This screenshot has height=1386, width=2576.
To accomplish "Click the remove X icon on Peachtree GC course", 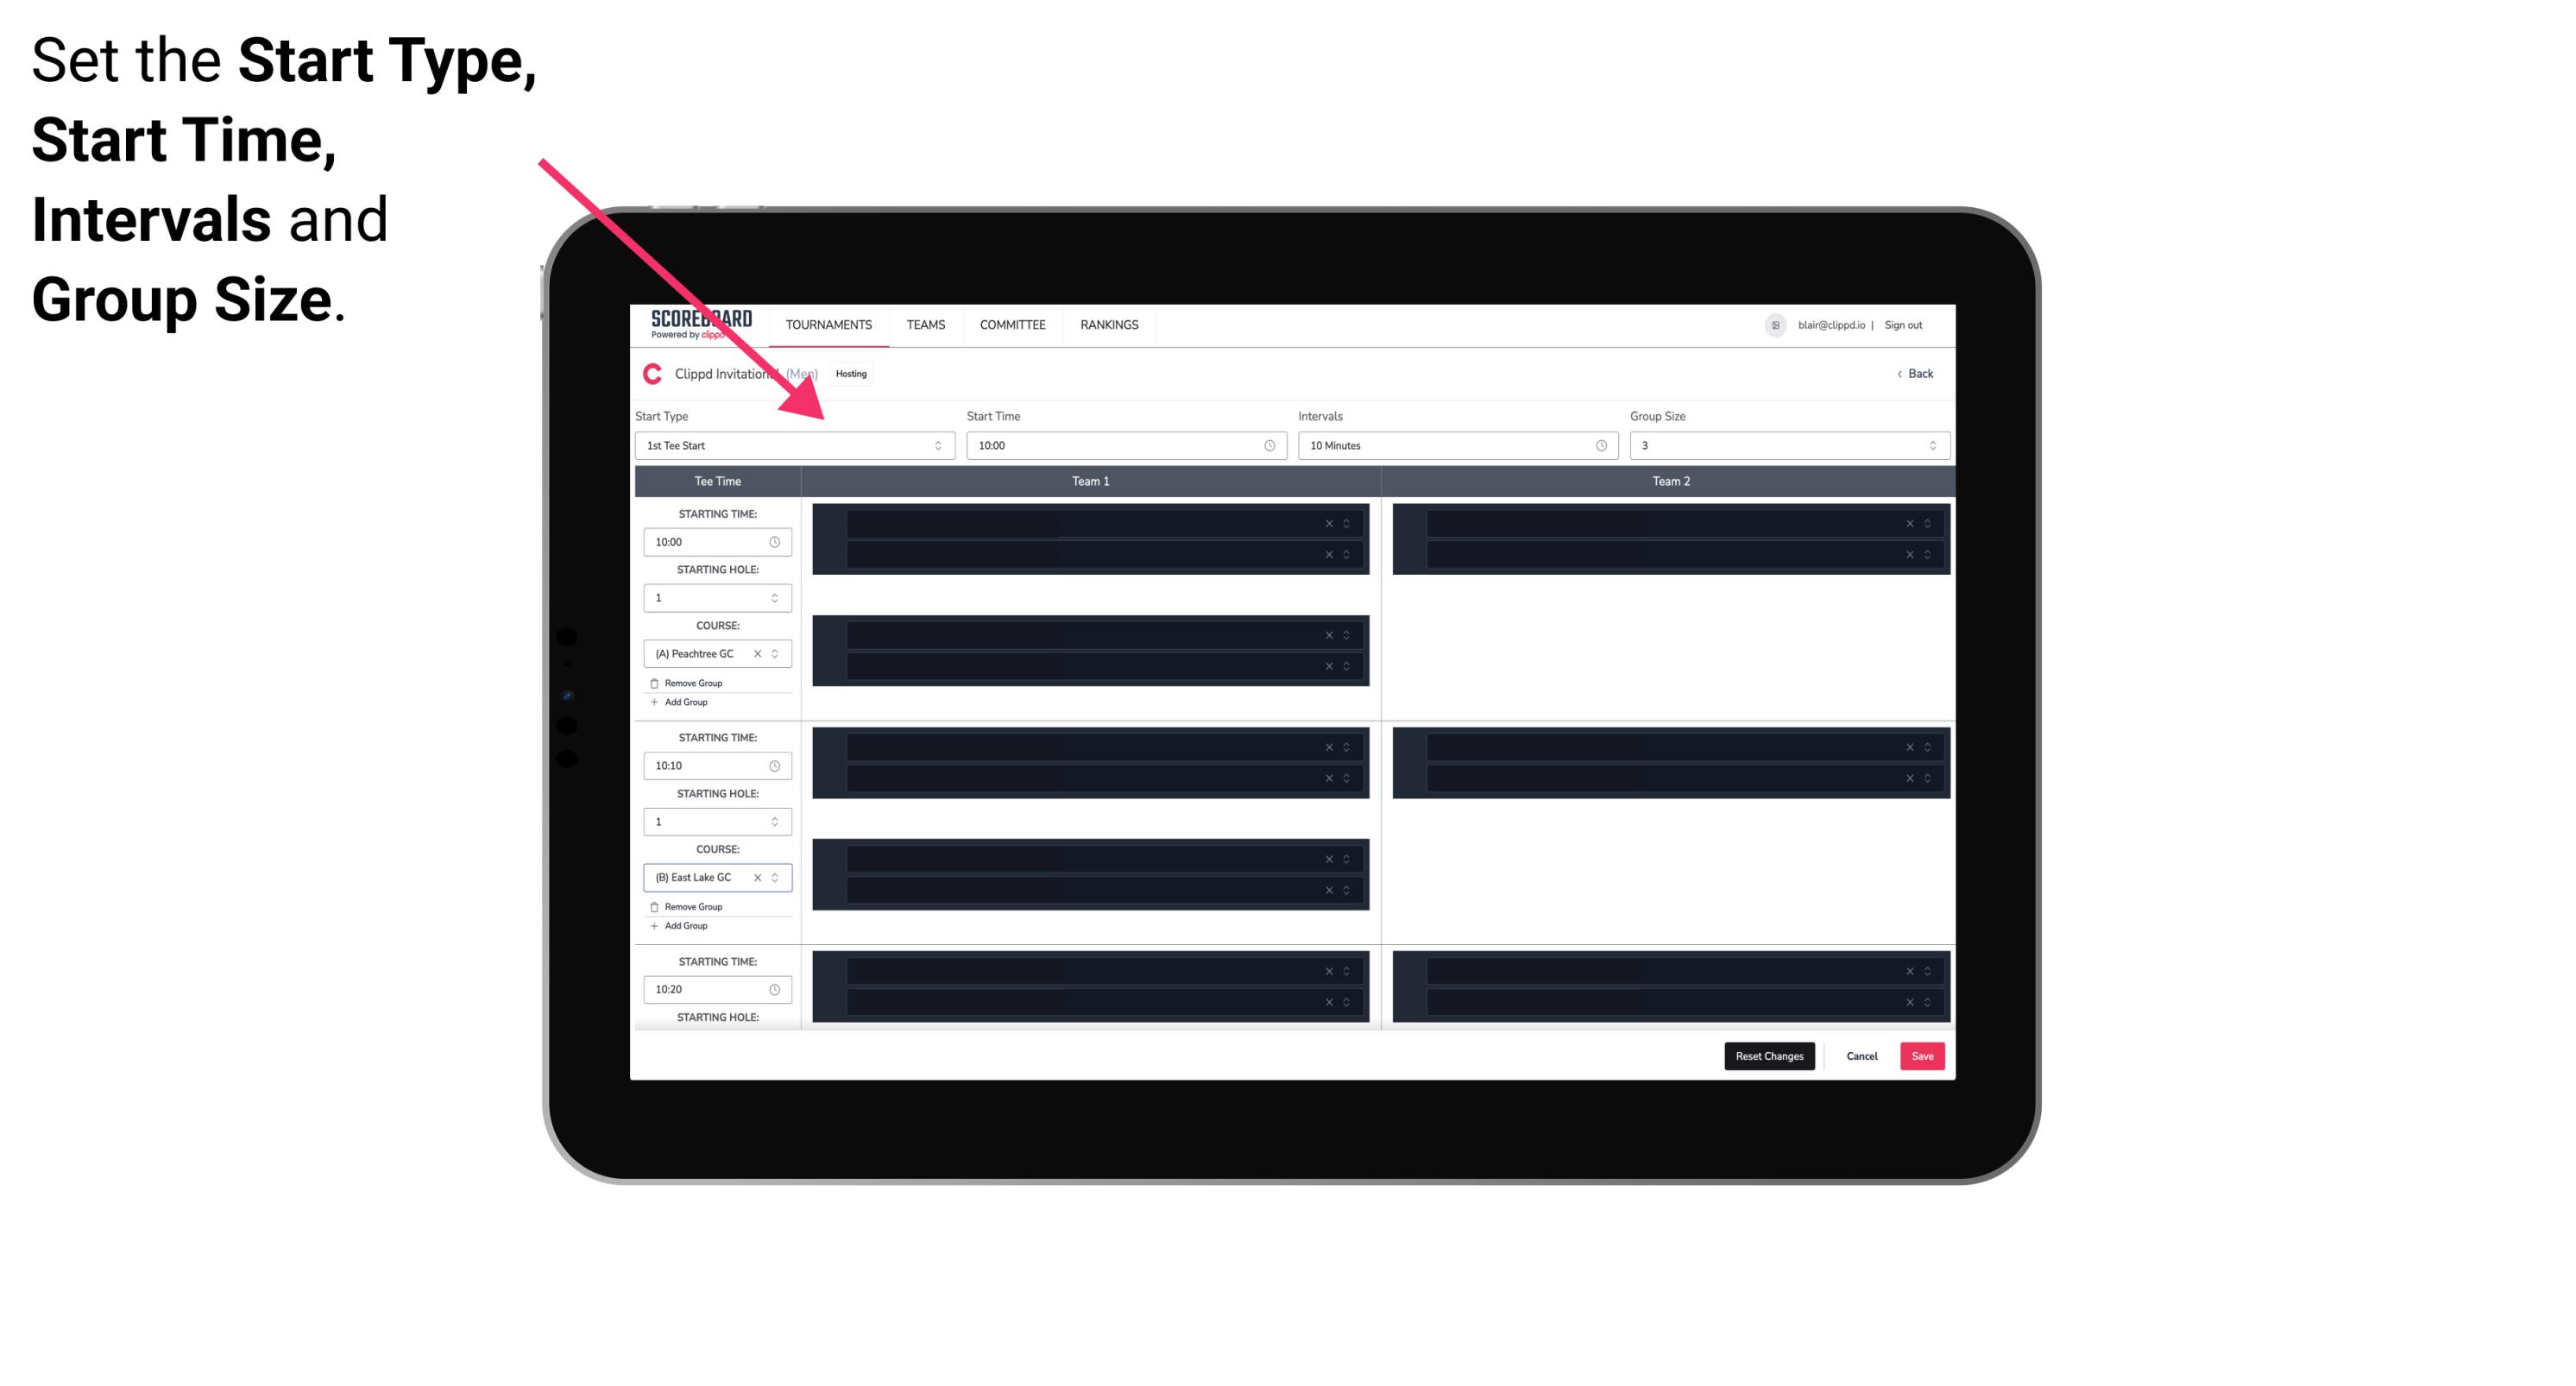I will (758, 654).
